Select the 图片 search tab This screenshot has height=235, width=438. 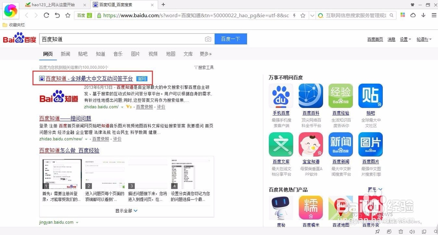(135, 54)
